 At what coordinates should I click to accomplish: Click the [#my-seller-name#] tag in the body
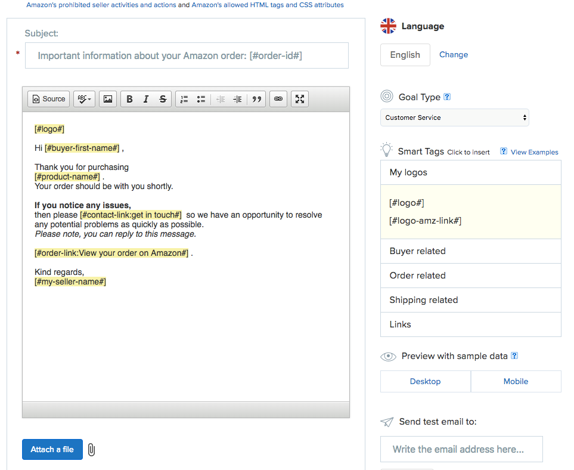(70, 282)
